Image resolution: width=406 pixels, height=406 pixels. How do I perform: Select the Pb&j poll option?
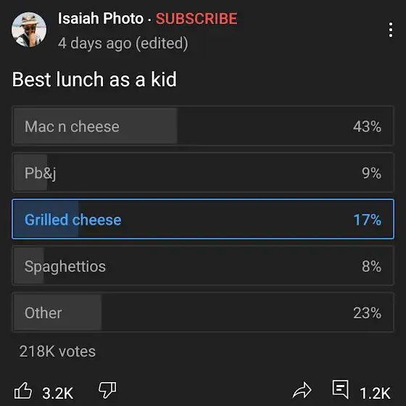point(203,173)
